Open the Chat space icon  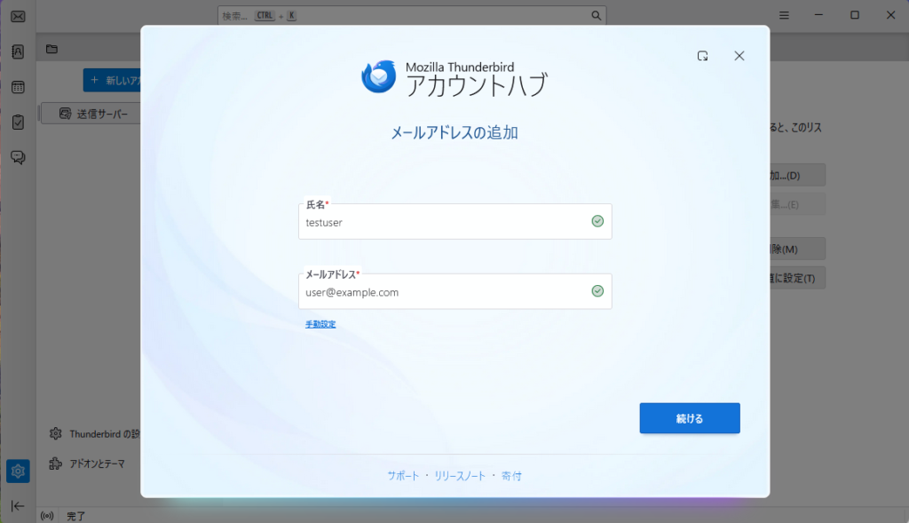18,157
